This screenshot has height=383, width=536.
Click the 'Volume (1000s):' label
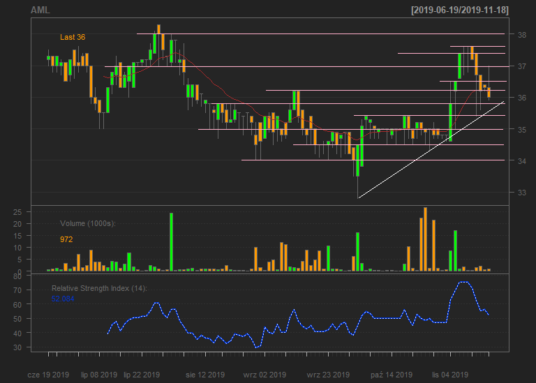(88, 223)
